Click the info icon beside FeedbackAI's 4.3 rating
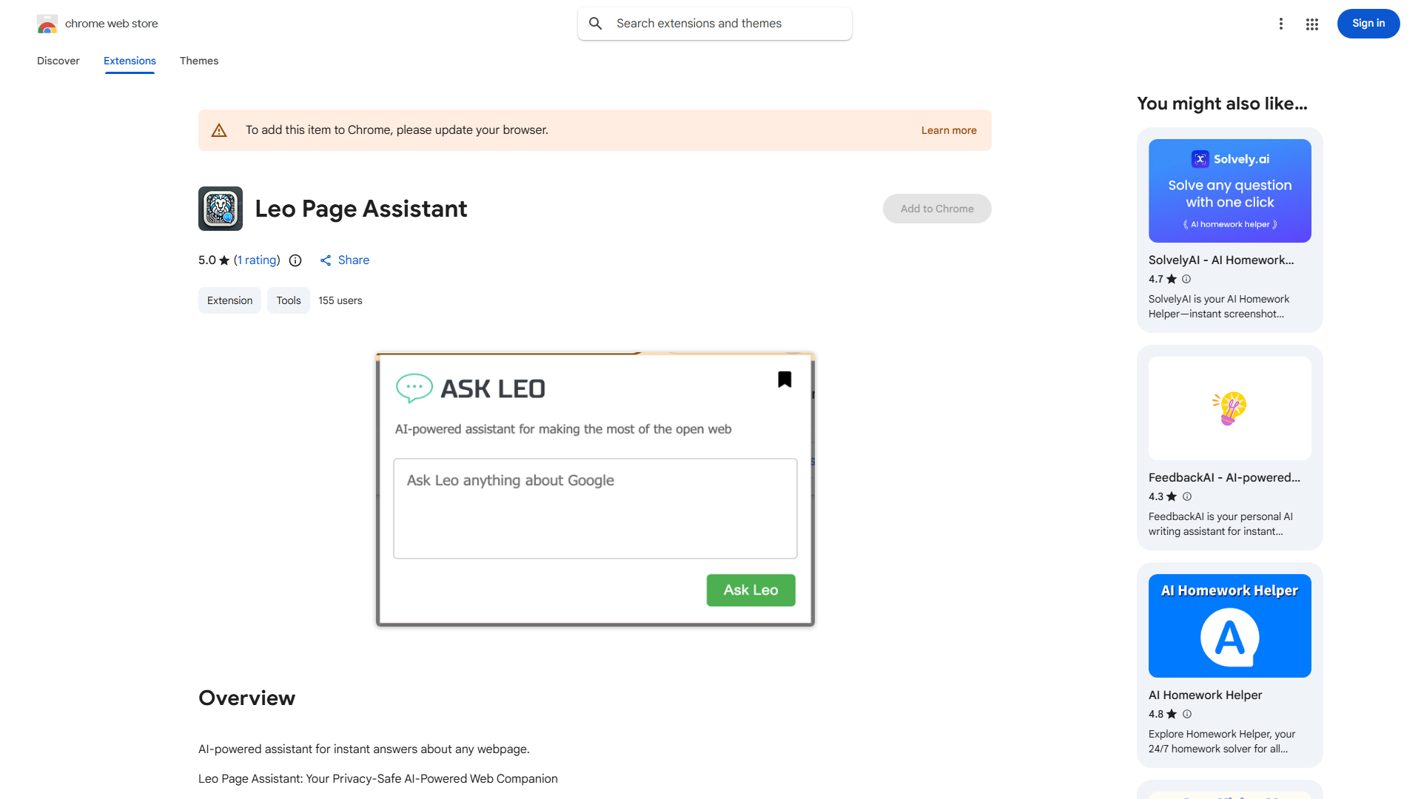This screenshot has height=799, width=1421. coord(1186,496)
